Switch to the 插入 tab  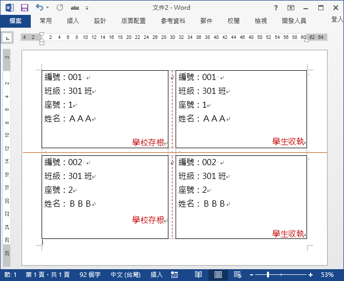73,21
